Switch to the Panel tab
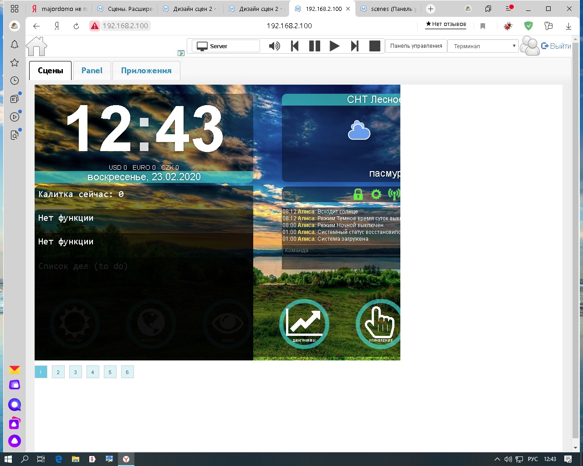This screenshot has height=466, width=583. [92, 71]
